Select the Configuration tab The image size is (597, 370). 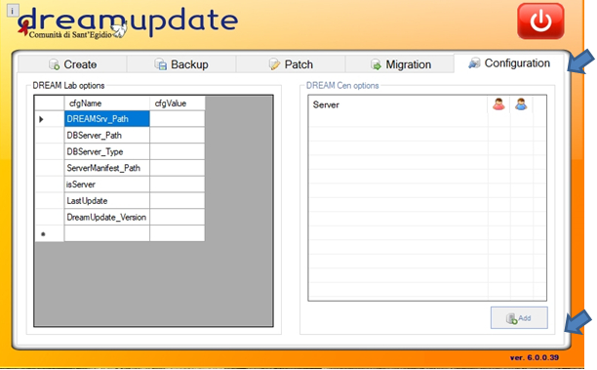pyautogui.click(x=508, y=63)
